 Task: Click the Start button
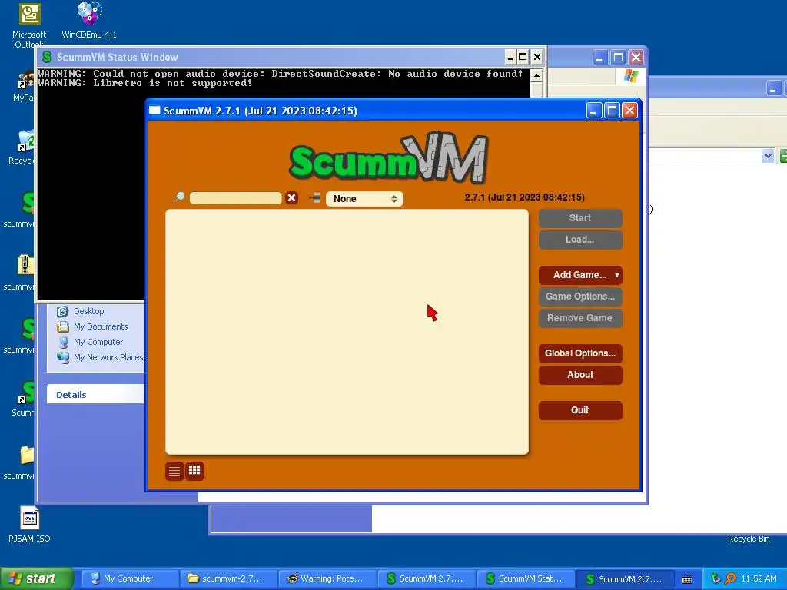click(580, 218)
